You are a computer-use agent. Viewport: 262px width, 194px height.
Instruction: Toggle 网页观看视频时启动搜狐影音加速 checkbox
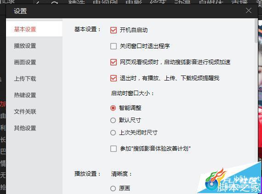(x=114, y=62)
